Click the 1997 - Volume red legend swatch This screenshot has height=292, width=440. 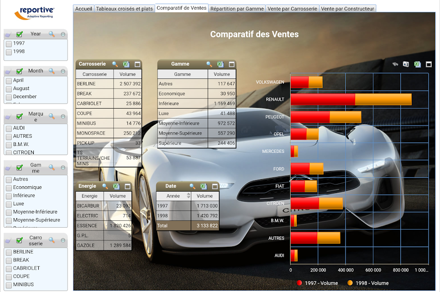[299, 283]
